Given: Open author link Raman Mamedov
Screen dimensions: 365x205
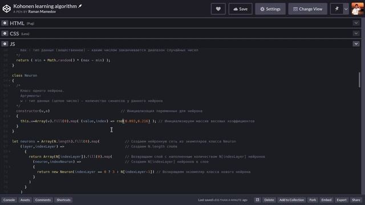Looking at the screenshot, I should (x=42, y=11).
